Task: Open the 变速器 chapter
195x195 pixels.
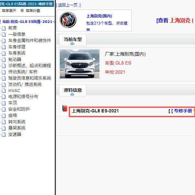Action: point(15,134)
